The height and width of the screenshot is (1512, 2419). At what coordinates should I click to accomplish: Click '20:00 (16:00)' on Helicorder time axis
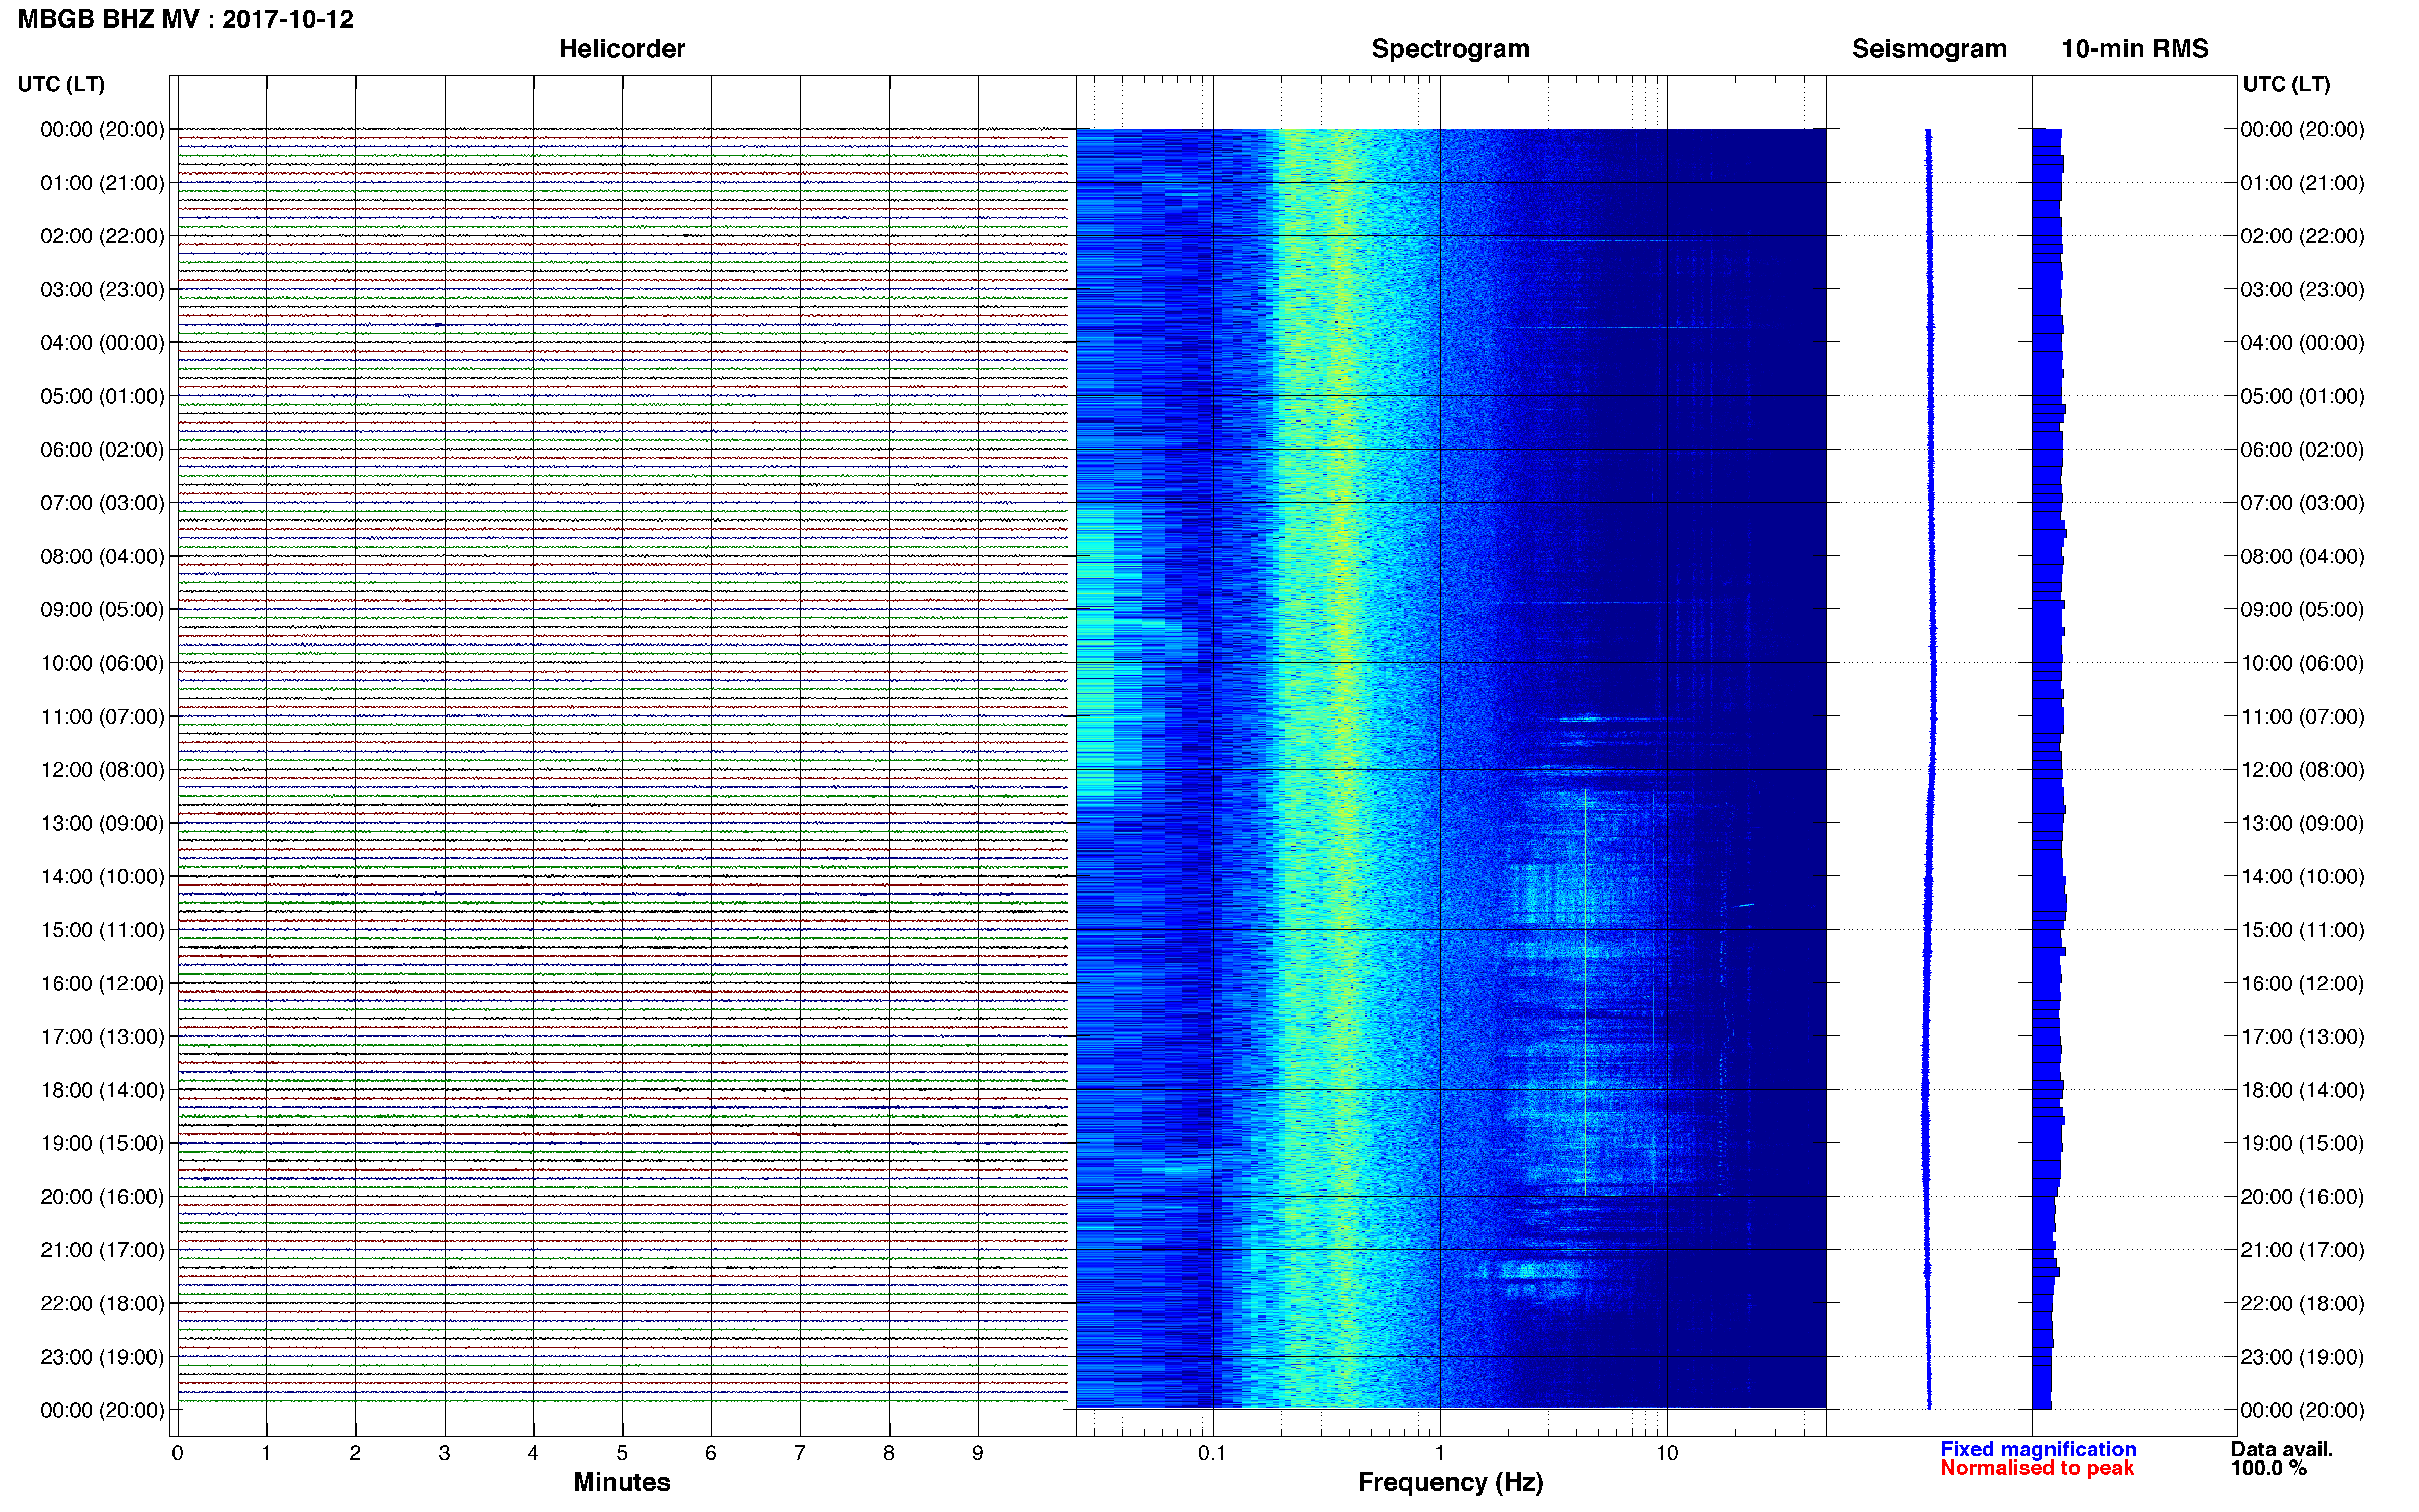(102, 1197)
